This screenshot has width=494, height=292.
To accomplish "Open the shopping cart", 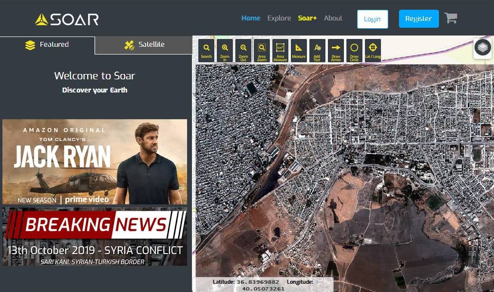I will 451,18.
